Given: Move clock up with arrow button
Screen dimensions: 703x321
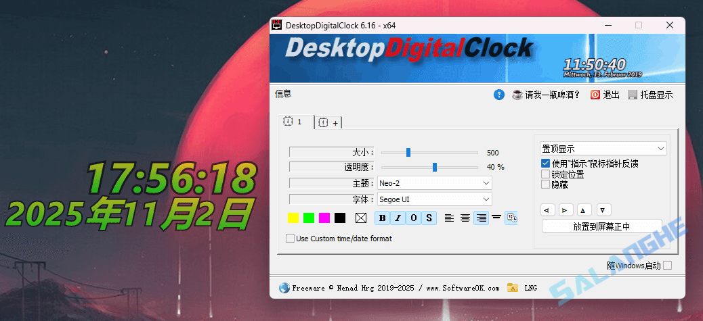Looking at the screenshot, I should coord(584,209).
